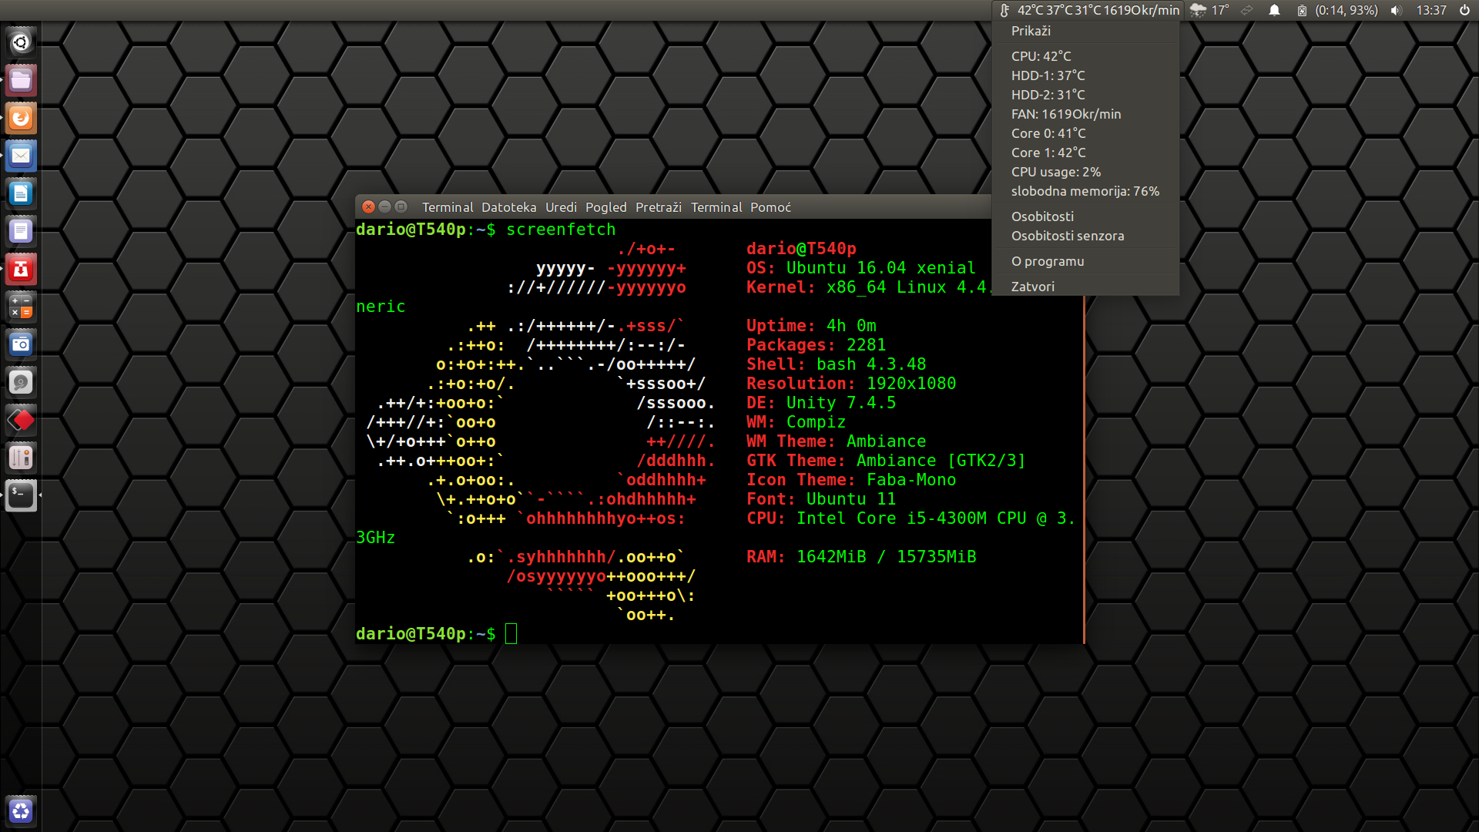Click the 'Shell: bash 4.3.48' line
Viewport: 1479px width, 832px height.
[x=836, y=364]
